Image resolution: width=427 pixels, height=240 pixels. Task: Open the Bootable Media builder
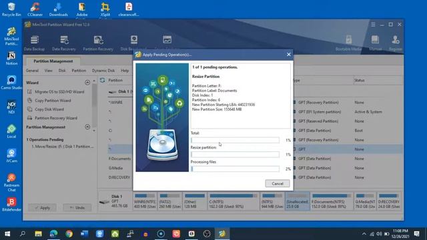pyautogui.click(x=348, y=43)
